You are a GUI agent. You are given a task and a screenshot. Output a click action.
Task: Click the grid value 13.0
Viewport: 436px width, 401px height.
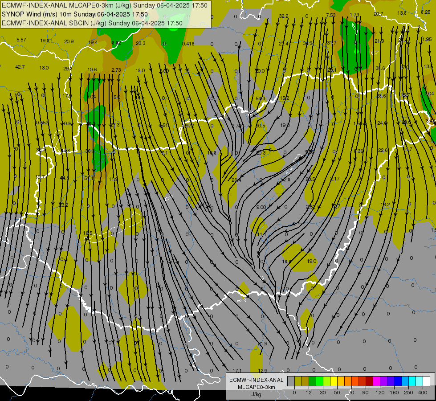(x=44, y=68)
